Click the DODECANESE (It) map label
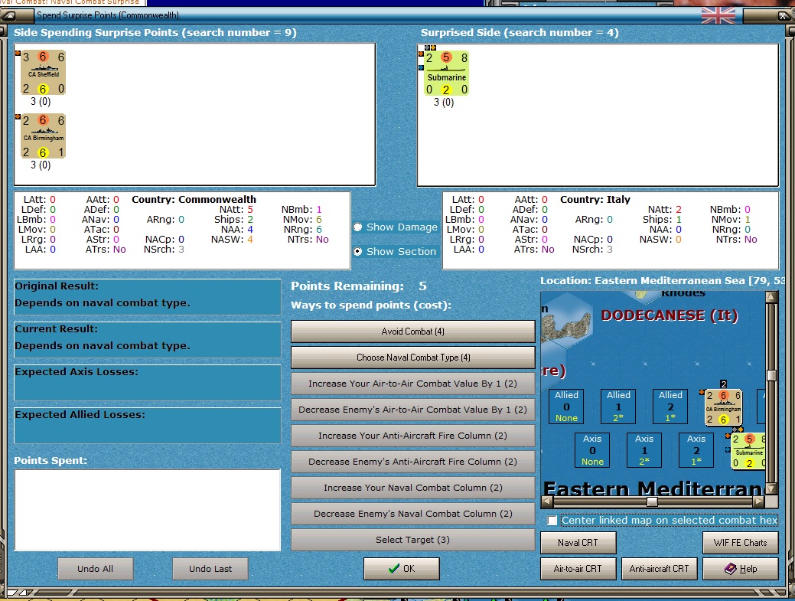795x601 pixels. click(670, 315)
